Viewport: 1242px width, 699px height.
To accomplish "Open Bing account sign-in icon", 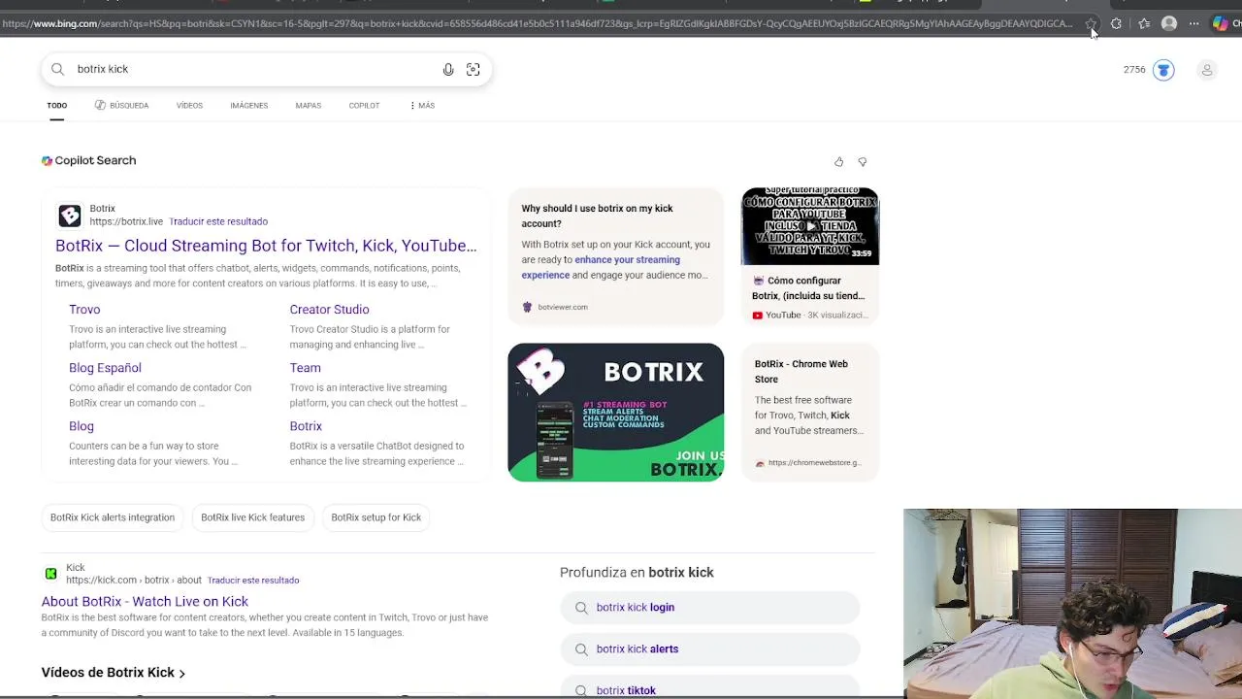I will 1207,70.
